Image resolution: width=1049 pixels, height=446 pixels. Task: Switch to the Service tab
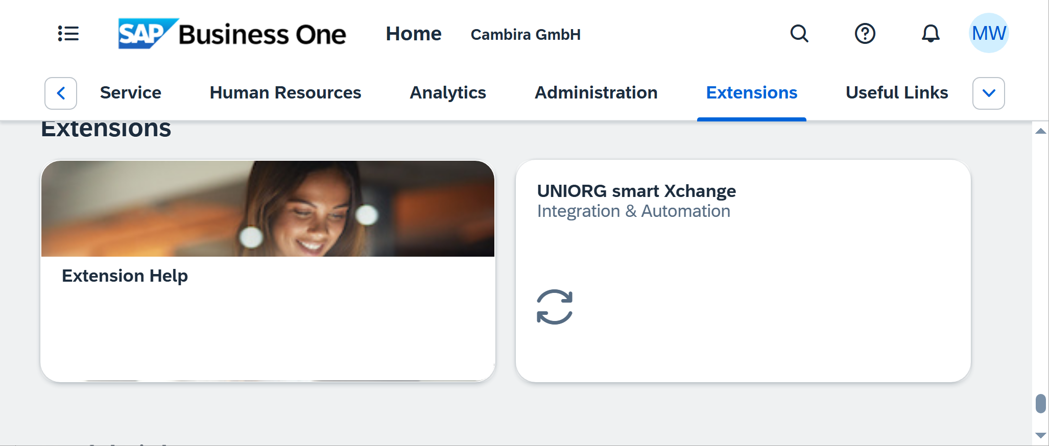click(x=131, y=93)
